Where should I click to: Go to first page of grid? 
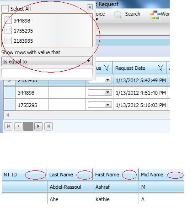[8, 126]
